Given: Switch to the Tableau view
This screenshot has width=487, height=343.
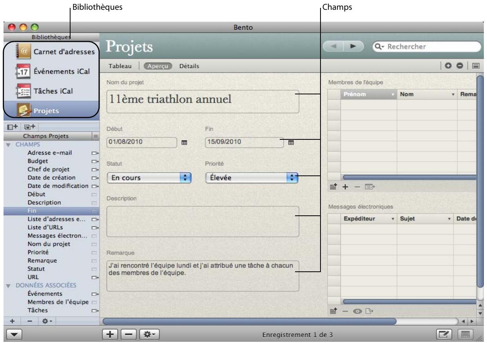Looking at the screenshot, I should (x=119, y=67).
